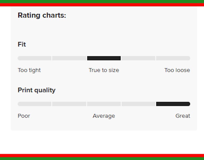Click the Rating charts heading
204x160 pixels.
click(42, 15)
